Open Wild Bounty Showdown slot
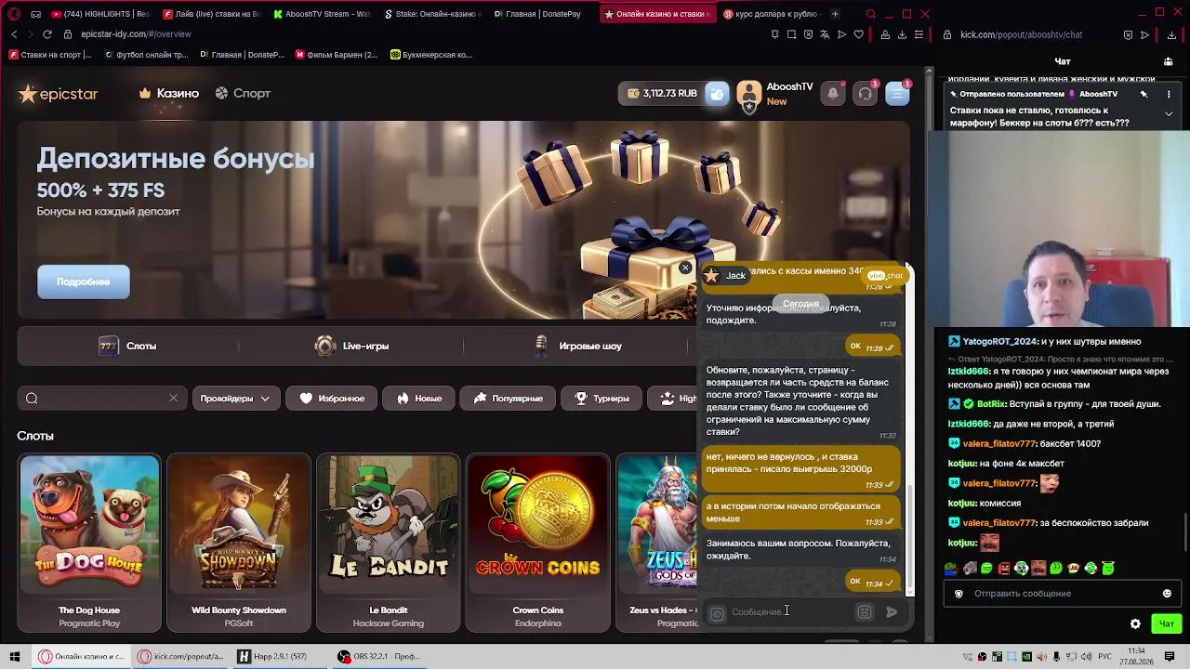 239,543
